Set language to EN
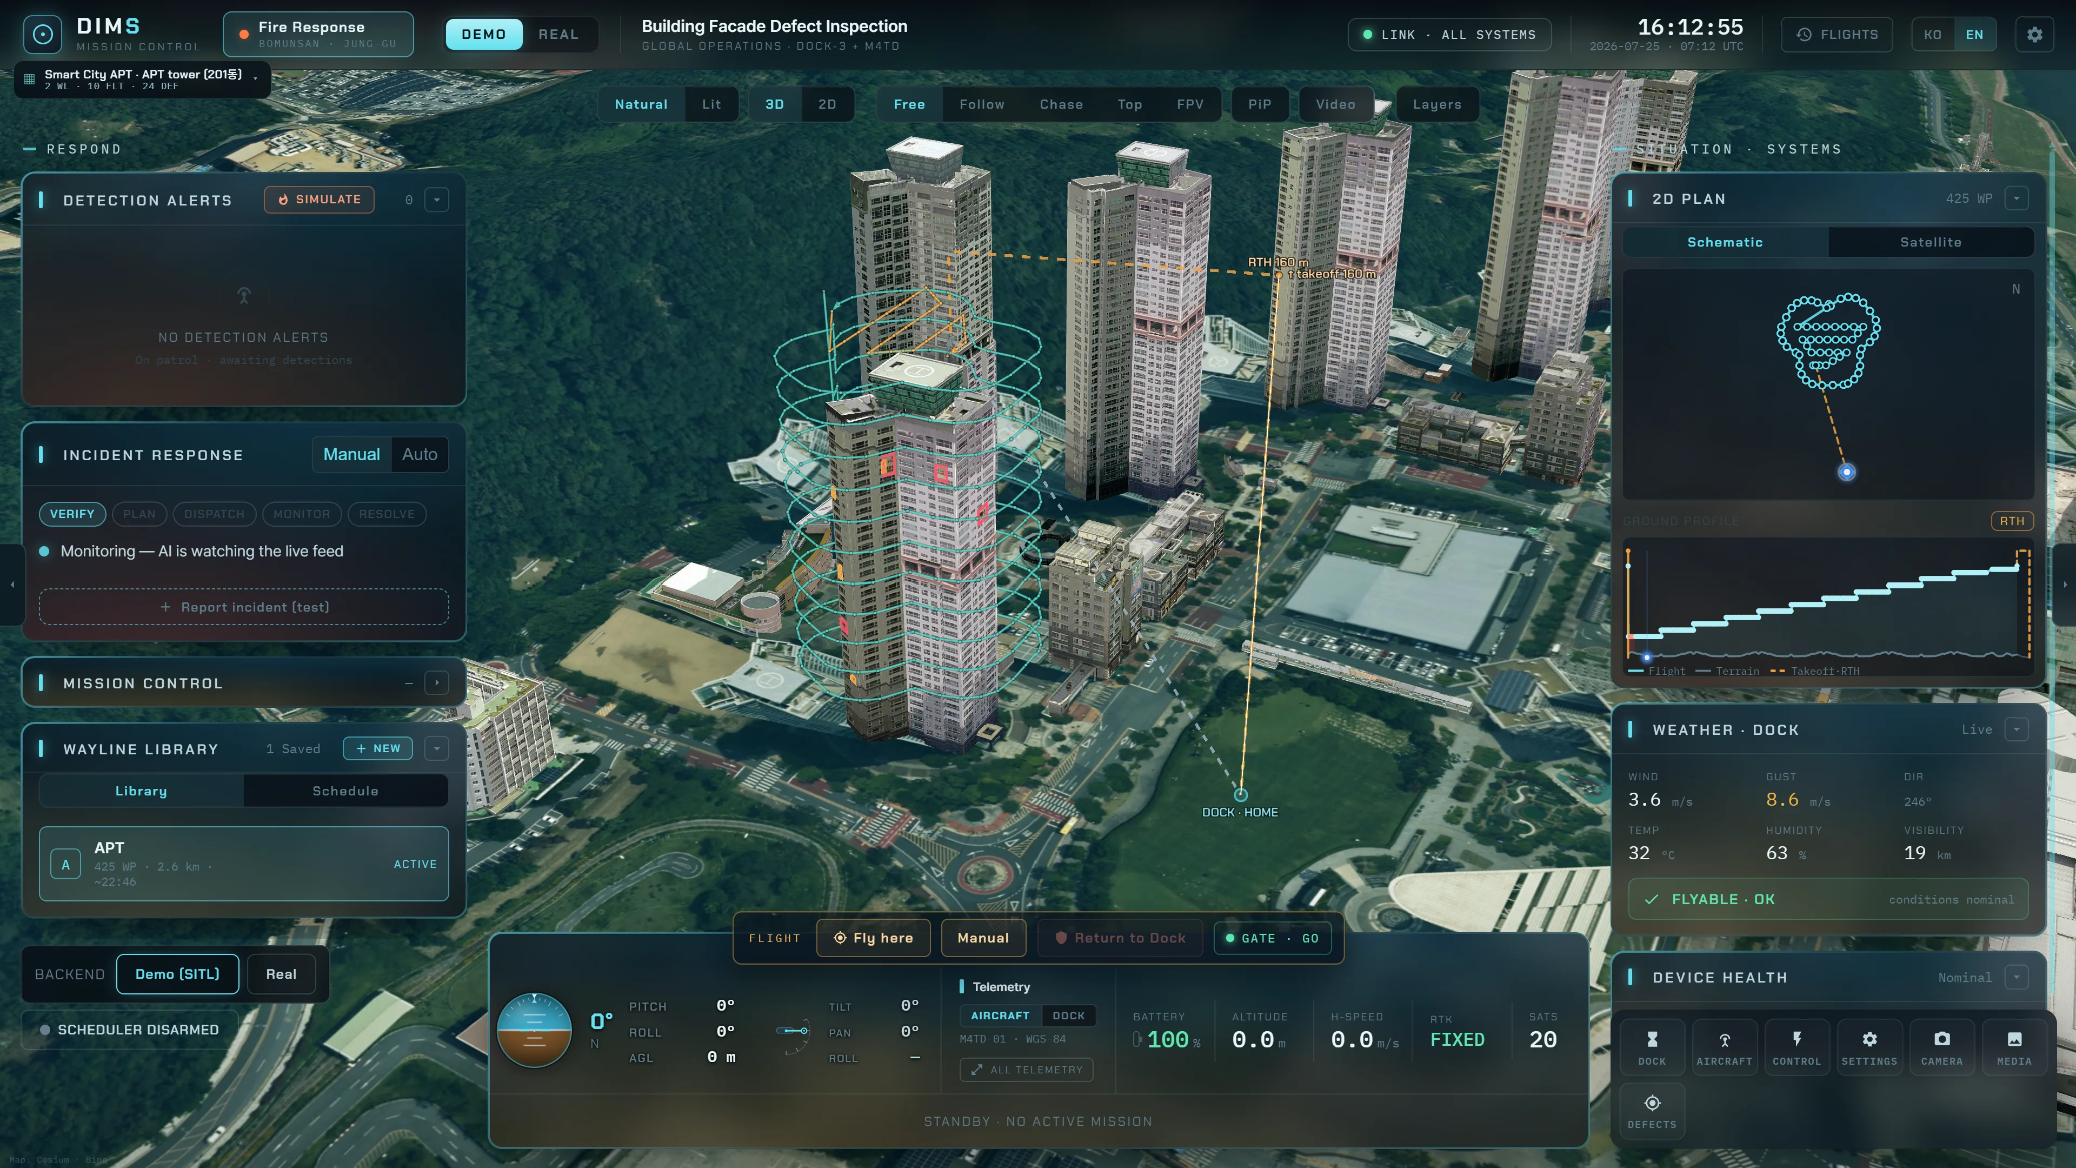The height and width of the screenshot is (1168, 2076). [x=1974, y=35]
